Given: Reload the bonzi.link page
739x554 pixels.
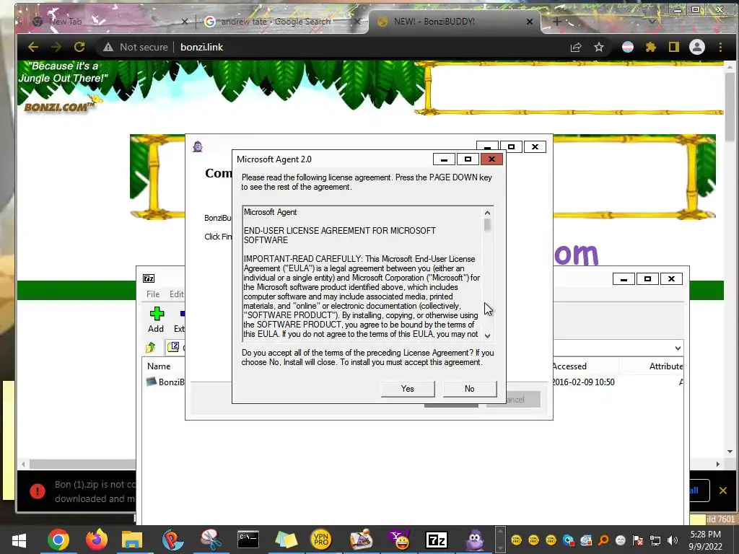Looking at the screenshot, I should pyautogui.click(x=79, y=47).
